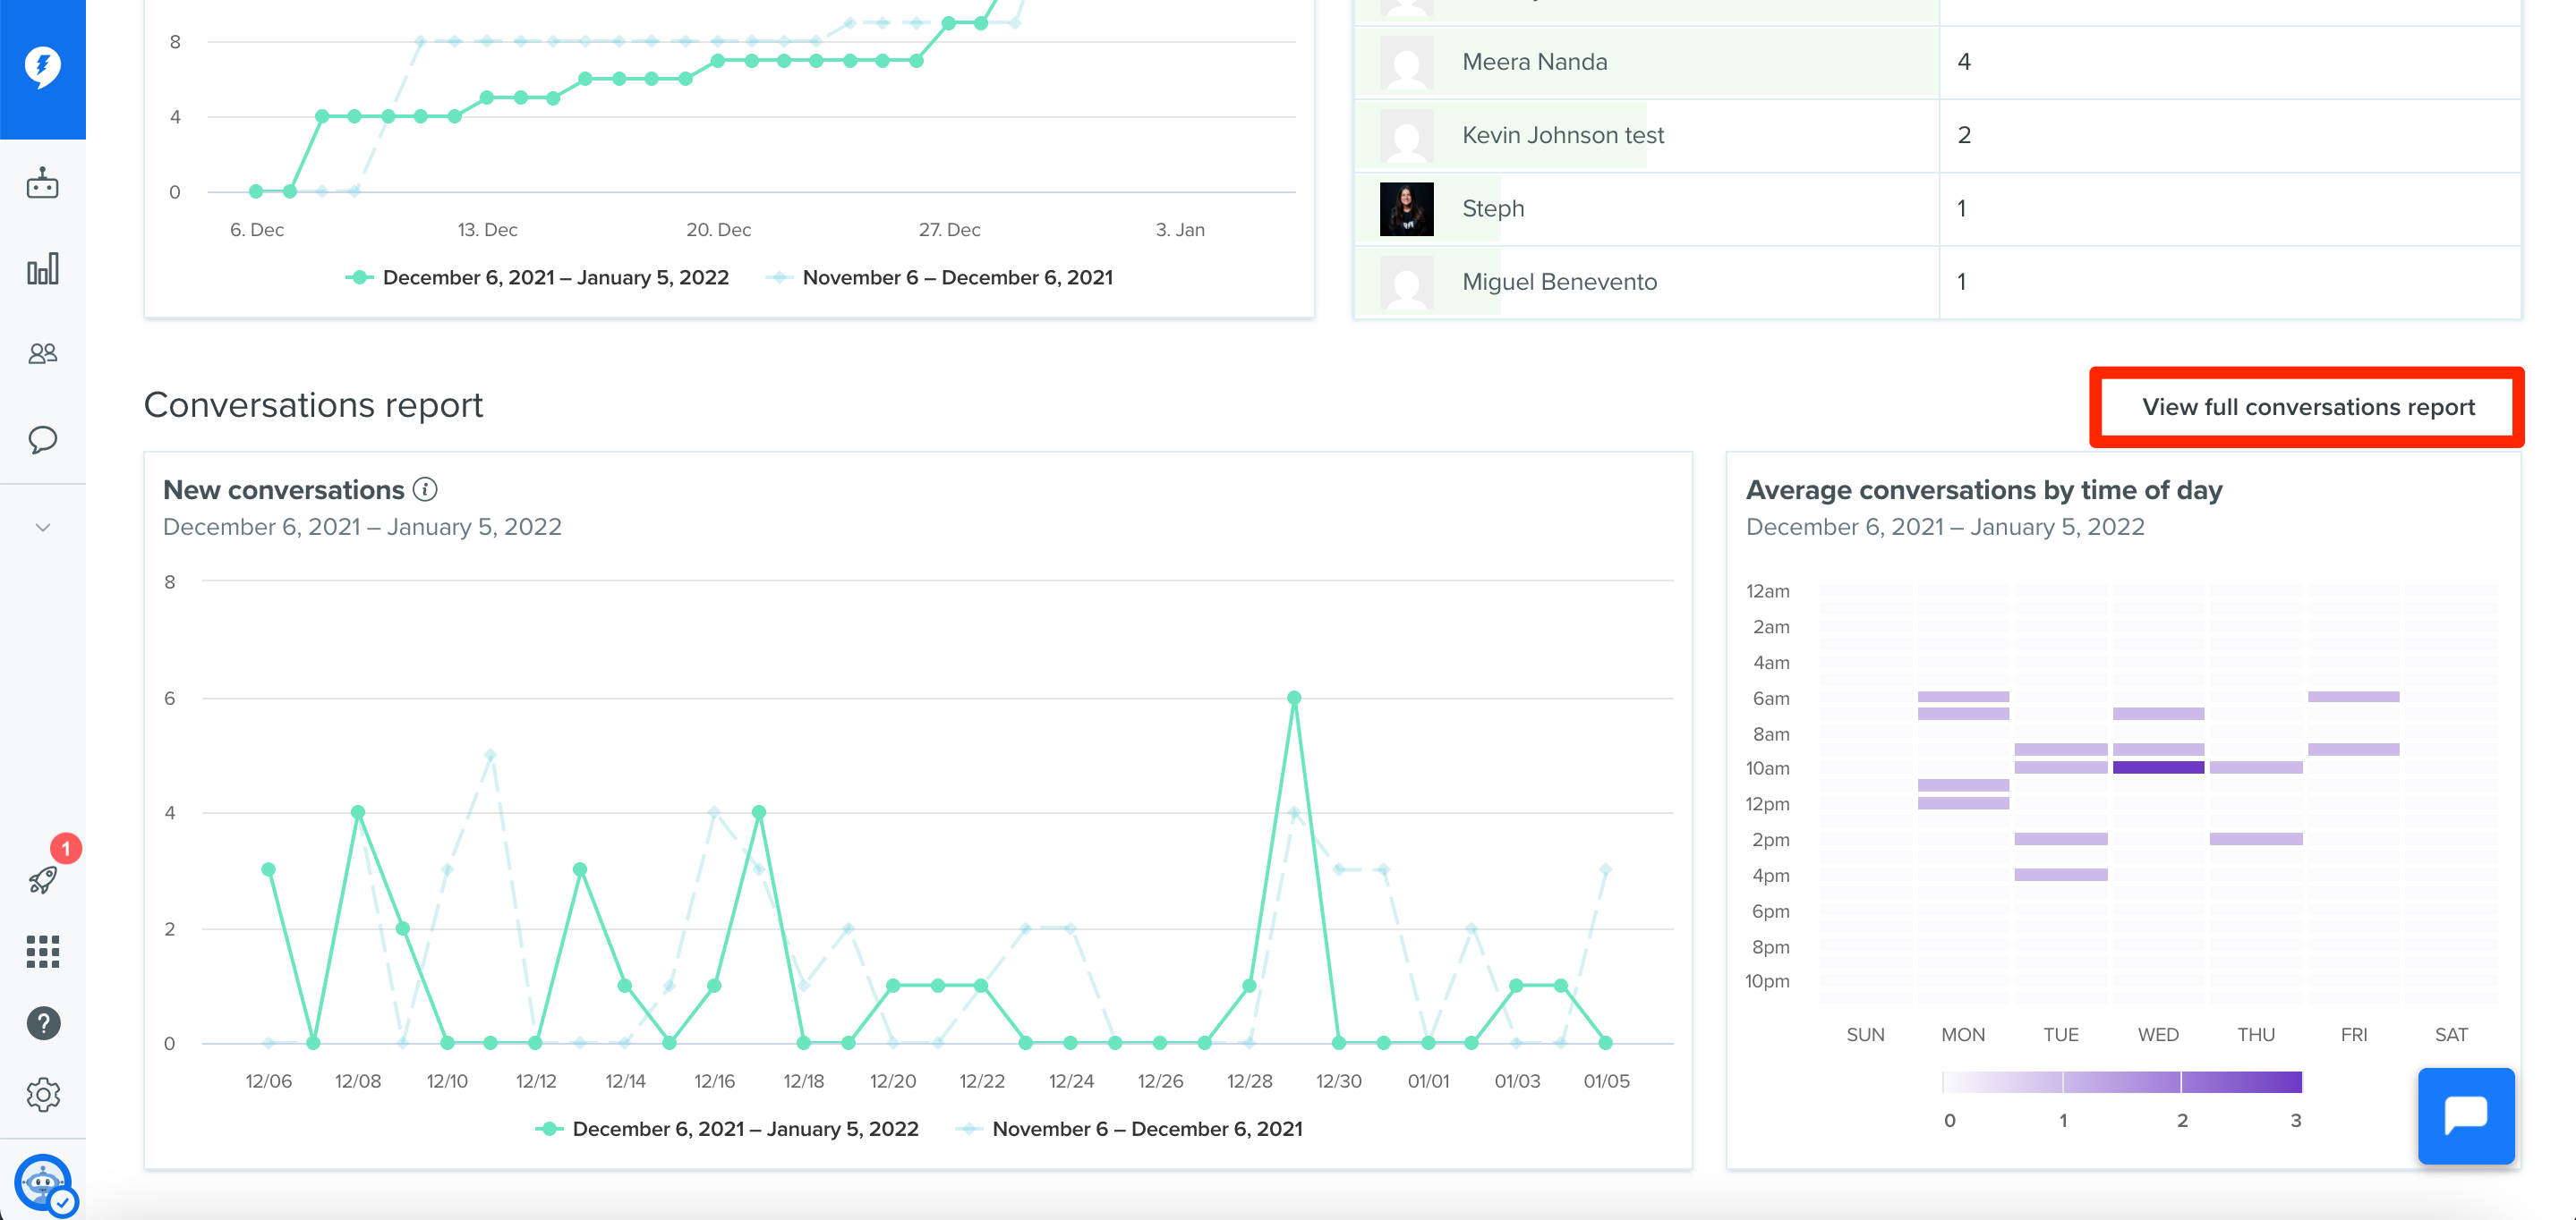Click Meera Nanda's avatar placeholder
Viewport: 2576px width, 1220px height.
1406,62
